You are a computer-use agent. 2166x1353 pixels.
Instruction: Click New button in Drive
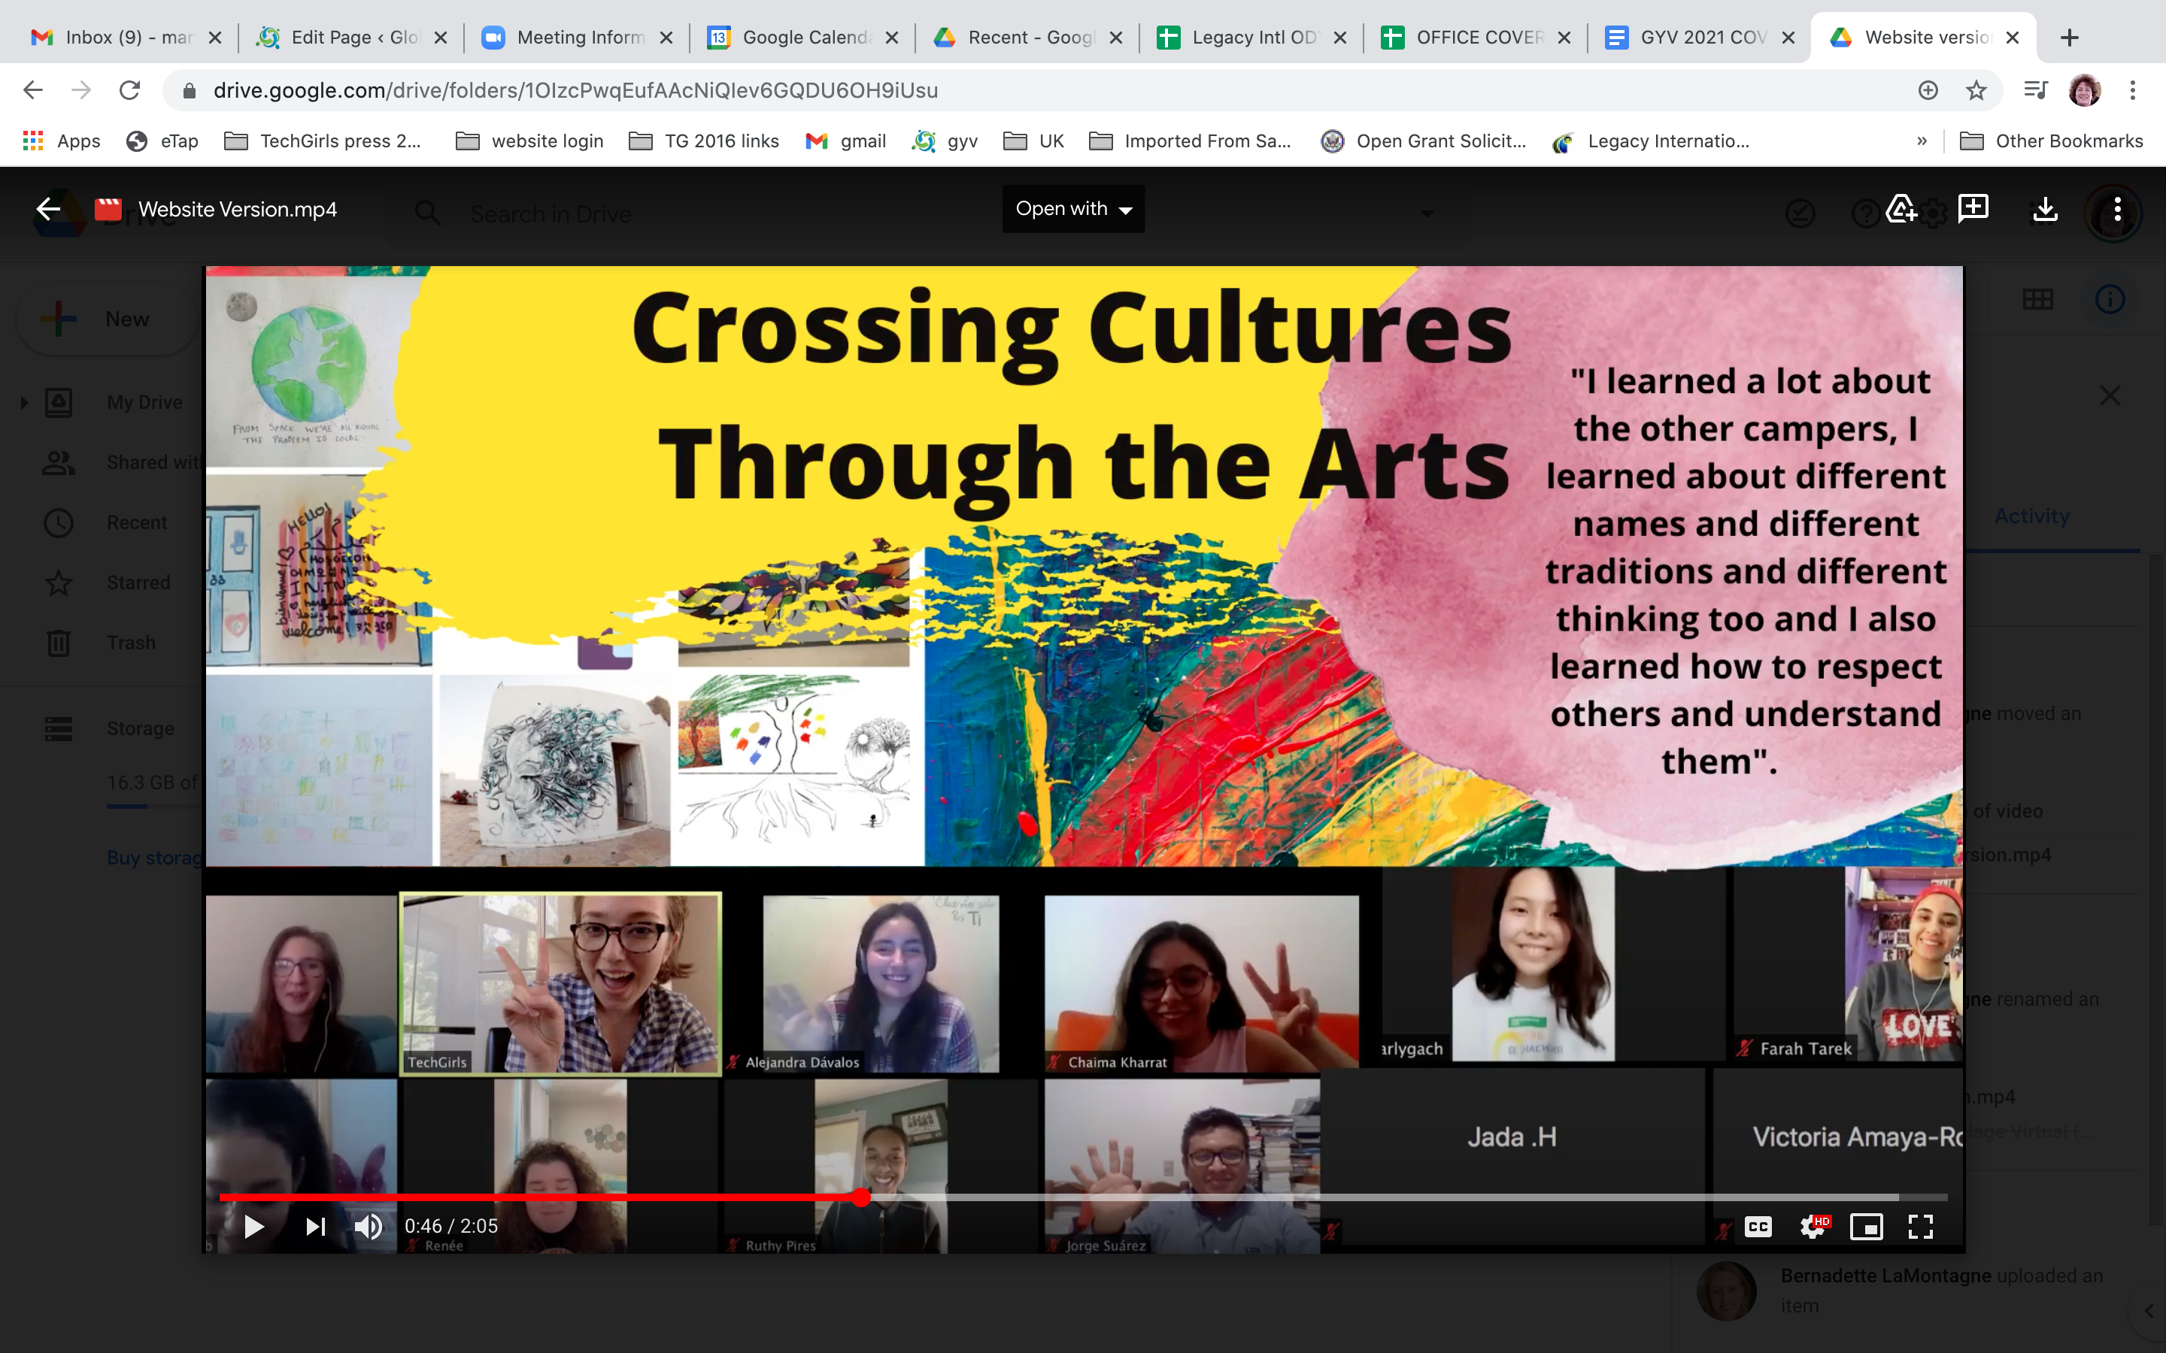click(x=105, y=319)
